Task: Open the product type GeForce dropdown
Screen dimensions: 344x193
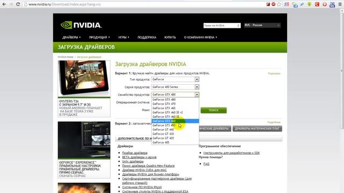Action: point(175,79)
